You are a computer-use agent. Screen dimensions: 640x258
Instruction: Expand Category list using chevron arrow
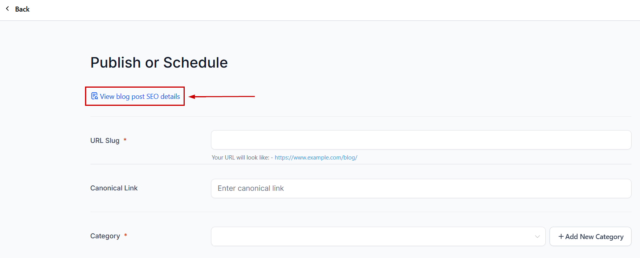[537, 236]
